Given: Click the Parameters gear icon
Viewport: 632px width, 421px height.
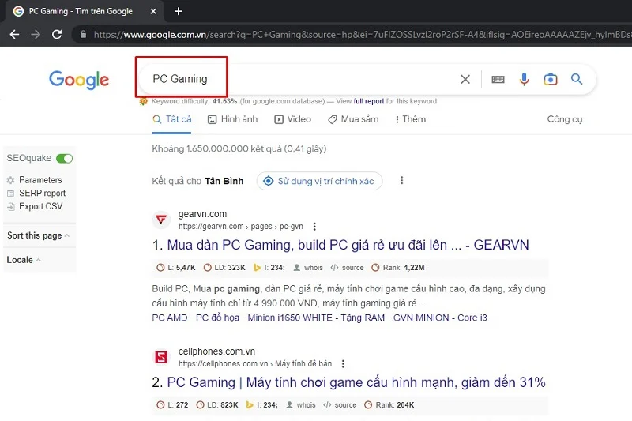Looking at the screenshot, I should [x=11, y=180].
